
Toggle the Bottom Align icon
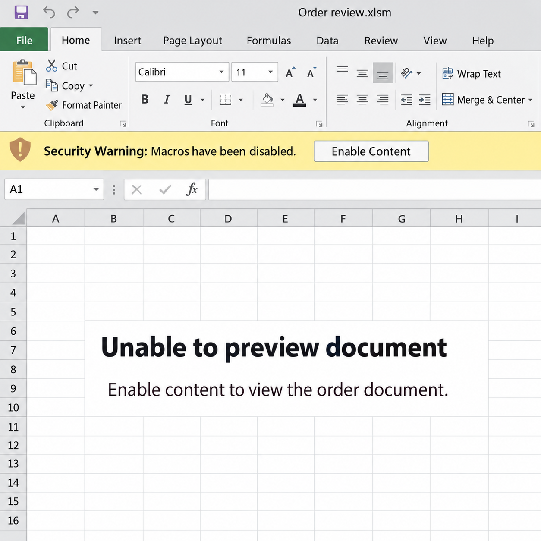[383, 72]
